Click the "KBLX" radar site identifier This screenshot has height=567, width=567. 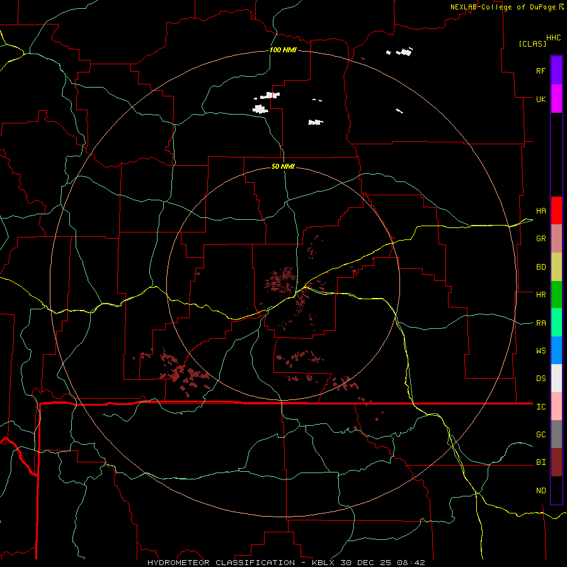(x=323, y=563)
